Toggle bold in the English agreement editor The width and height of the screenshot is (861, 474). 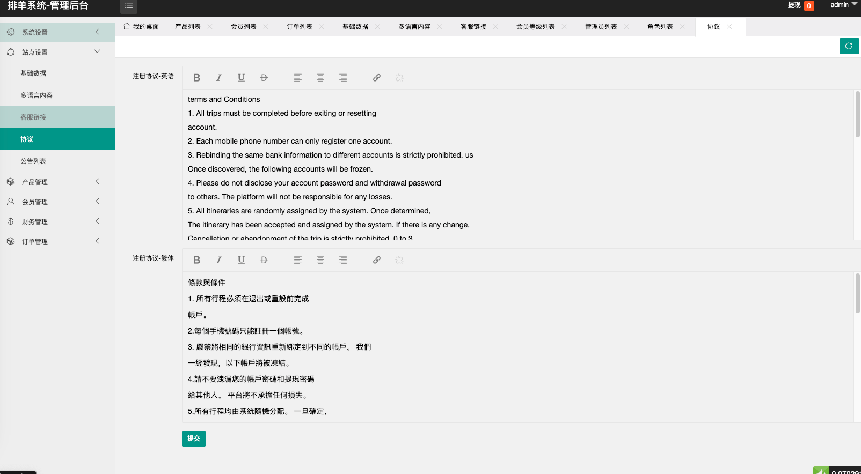point(196,78)
